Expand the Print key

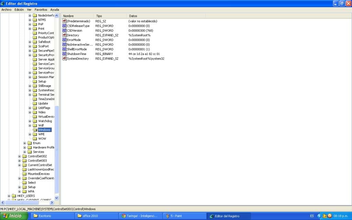(x=30, y=29)
